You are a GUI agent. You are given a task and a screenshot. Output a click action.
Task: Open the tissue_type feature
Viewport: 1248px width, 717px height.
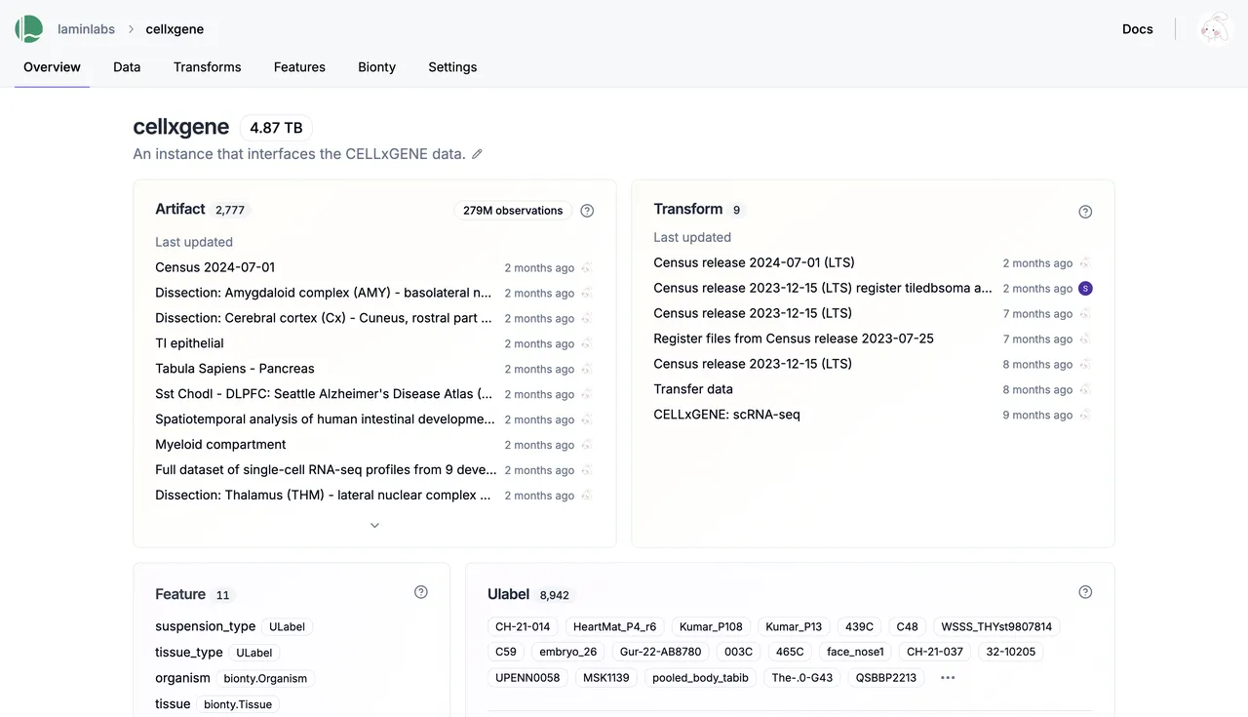coord(189,652)
